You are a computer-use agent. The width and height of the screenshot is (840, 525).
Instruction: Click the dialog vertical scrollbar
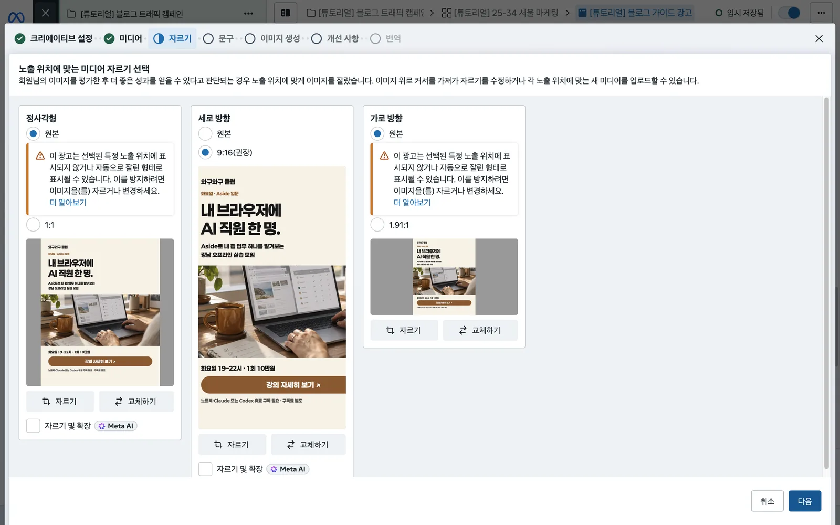tap(826, 283)
